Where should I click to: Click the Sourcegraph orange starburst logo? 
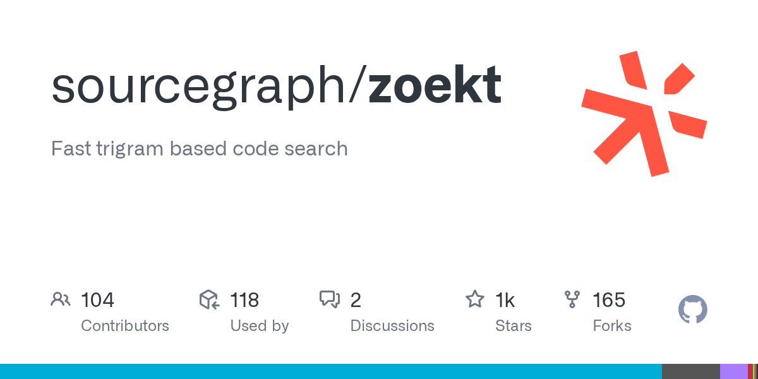(644, 114)
